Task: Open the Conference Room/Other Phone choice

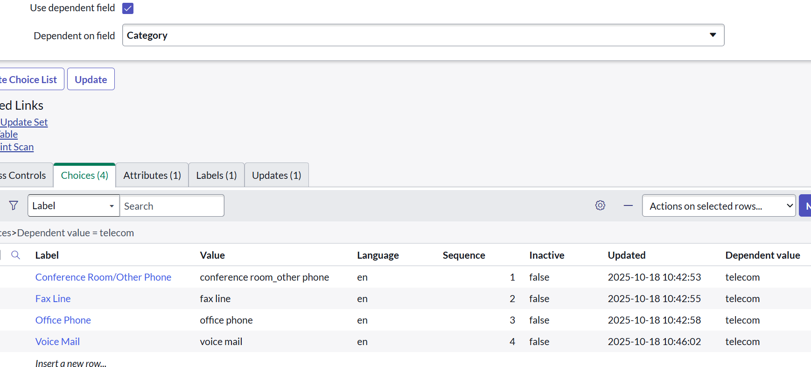Action: tap(103, 277)
